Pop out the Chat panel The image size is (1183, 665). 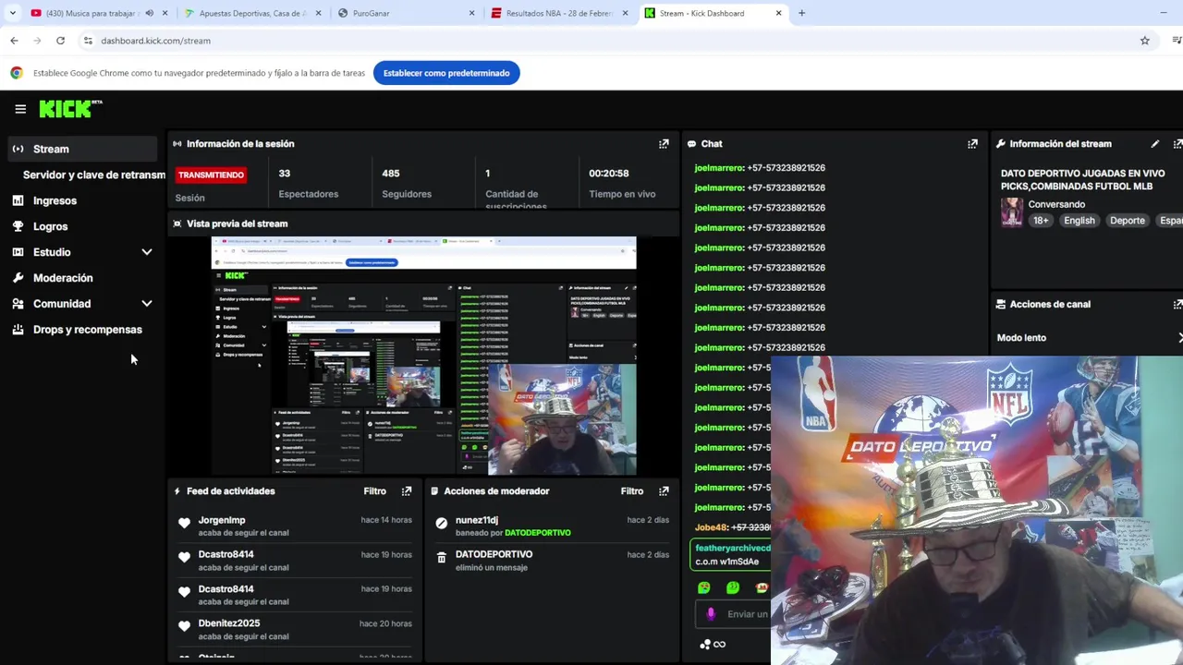click(x=972, y=144)
